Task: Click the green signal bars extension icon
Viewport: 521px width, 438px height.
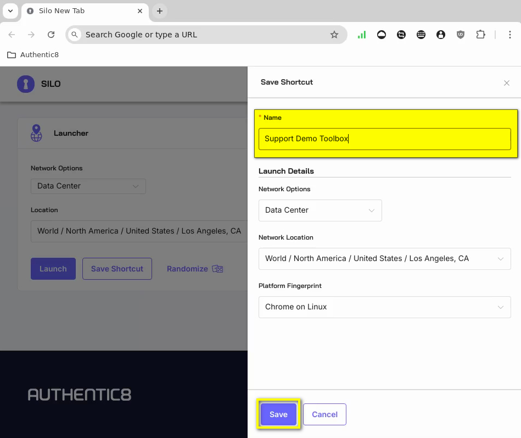Action: click(x=361, y=35)
